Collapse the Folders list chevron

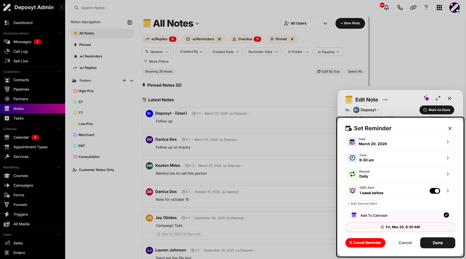pos(132,81)
